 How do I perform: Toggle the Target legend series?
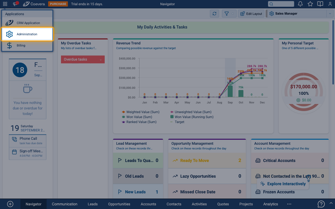click(x=177, y=122)
